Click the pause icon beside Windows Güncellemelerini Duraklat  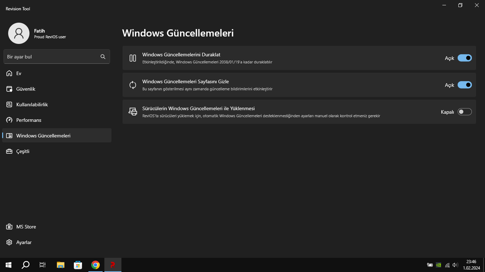(x=133, y=58)
